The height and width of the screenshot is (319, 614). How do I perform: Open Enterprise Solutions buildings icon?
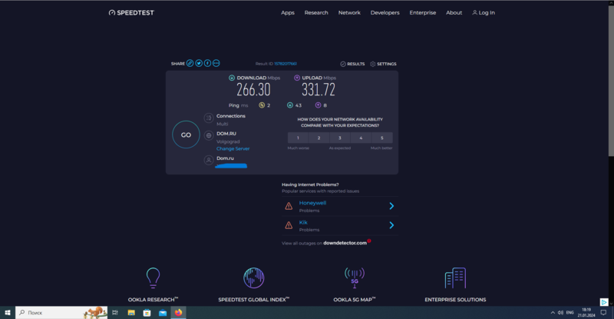455,277
